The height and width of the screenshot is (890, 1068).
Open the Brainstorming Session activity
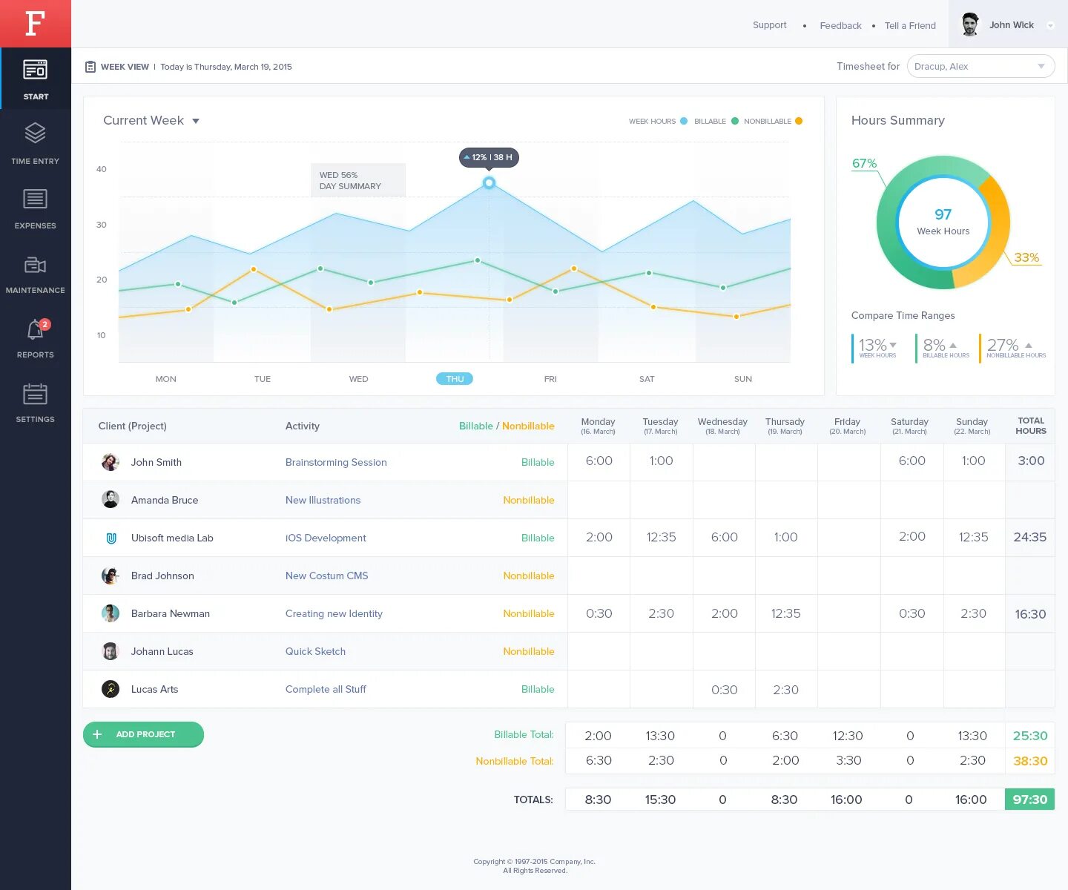click(336, 462)
